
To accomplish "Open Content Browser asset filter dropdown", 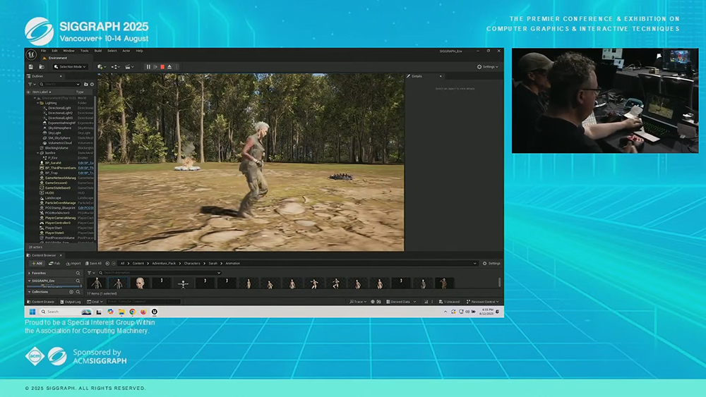I will (x=91, y=273).
